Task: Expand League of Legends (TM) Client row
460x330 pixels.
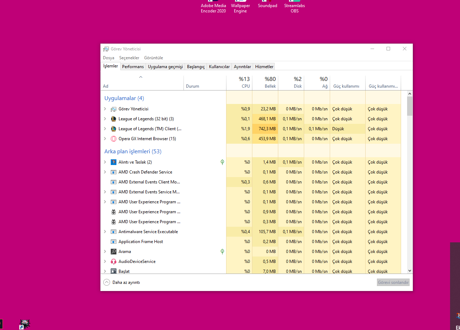Action: [105, 129]
